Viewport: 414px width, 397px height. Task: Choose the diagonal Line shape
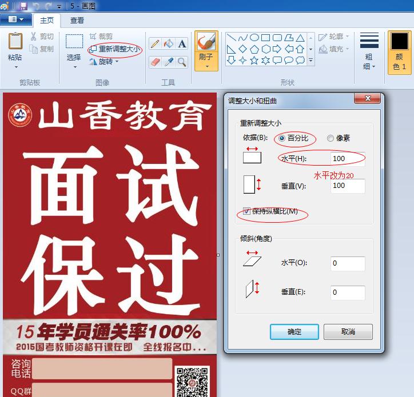231,38
